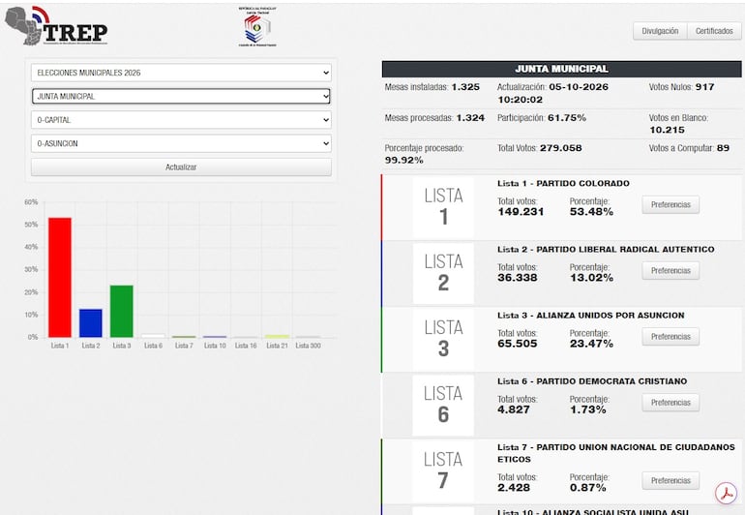745x515 pixels.
Task: Click the JUNTA MUNICIPAL header bar
Action: pyautogui.click(x=561, y=69)
